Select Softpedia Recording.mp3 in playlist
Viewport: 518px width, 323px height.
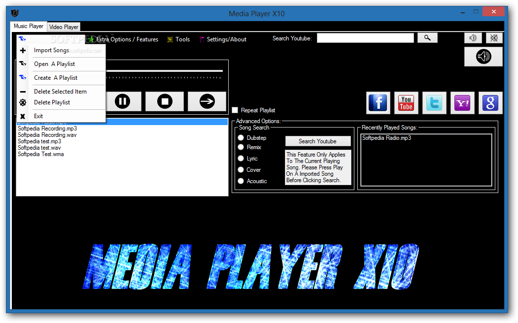pos(47,129)
